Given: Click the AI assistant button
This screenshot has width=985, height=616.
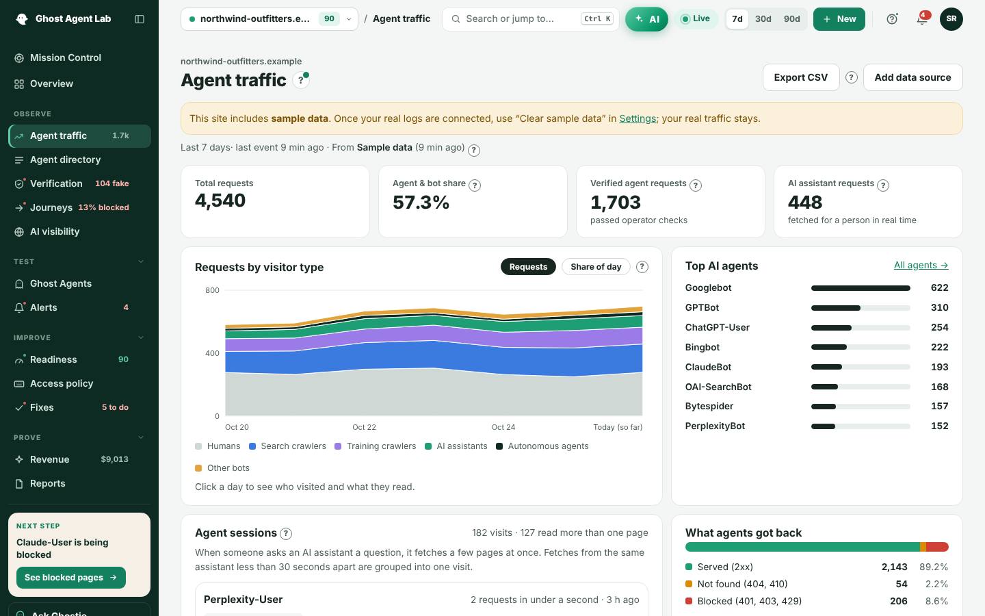Looking at the screenshot, I should click(x=646, y=19).
